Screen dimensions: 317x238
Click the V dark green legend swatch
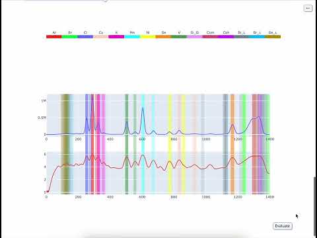[x=179, y=37]
